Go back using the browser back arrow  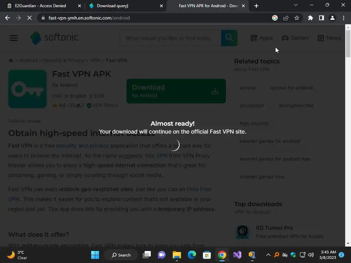(x=8, y=18)
